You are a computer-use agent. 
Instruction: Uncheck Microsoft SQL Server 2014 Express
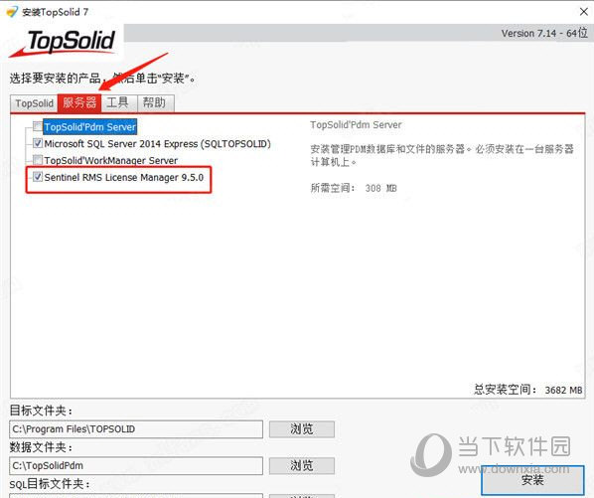point(38,143)
